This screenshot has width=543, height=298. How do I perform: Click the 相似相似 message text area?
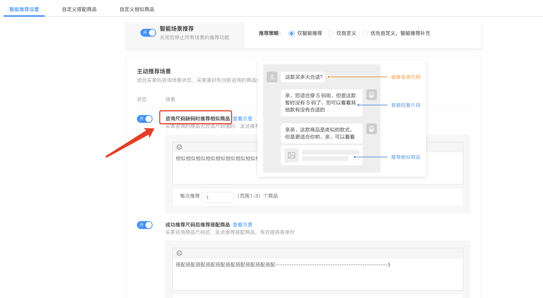(x=318, y=168)
